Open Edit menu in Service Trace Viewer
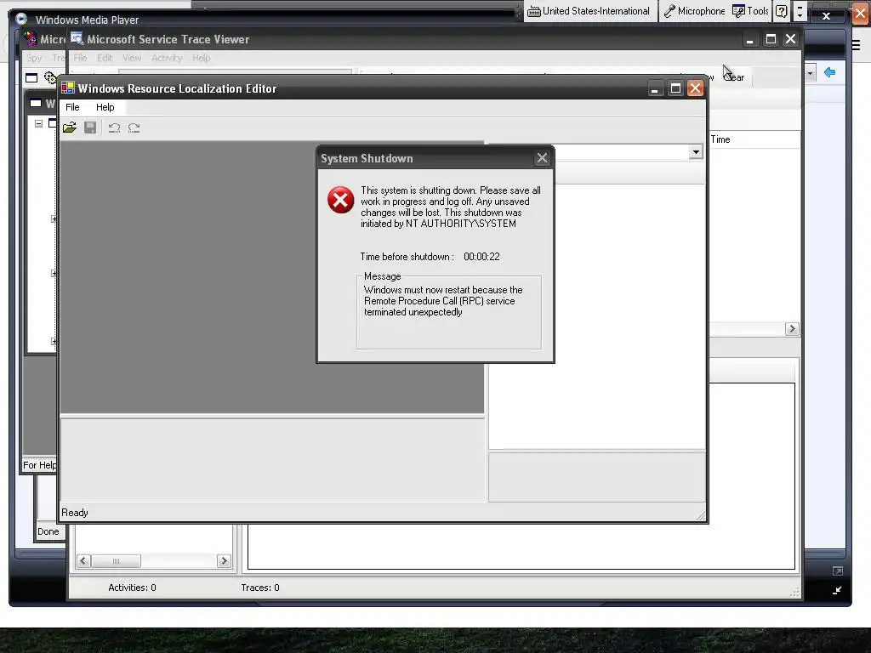This screenshot has width=871, height=653. coord(105,58)
